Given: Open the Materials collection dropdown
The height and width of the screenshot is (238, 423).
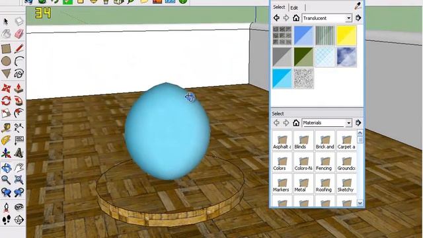Looking at the screenshot, I should tap(348, 123).
